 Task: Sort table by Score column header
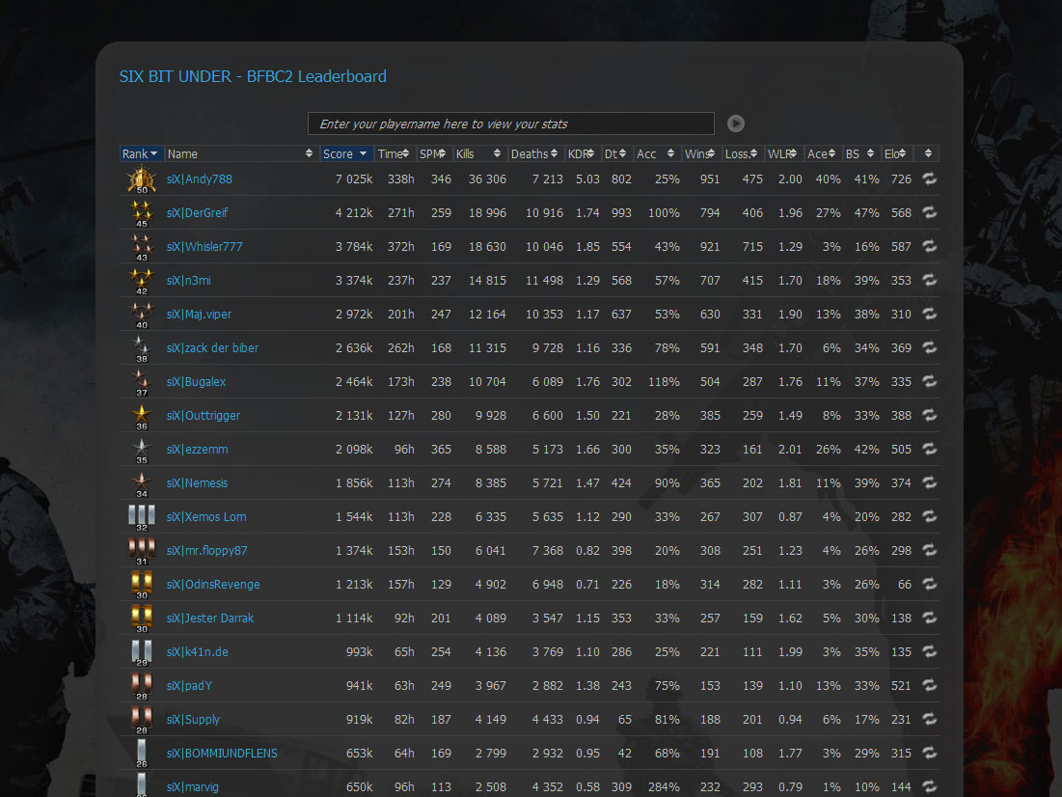point(345,153)
